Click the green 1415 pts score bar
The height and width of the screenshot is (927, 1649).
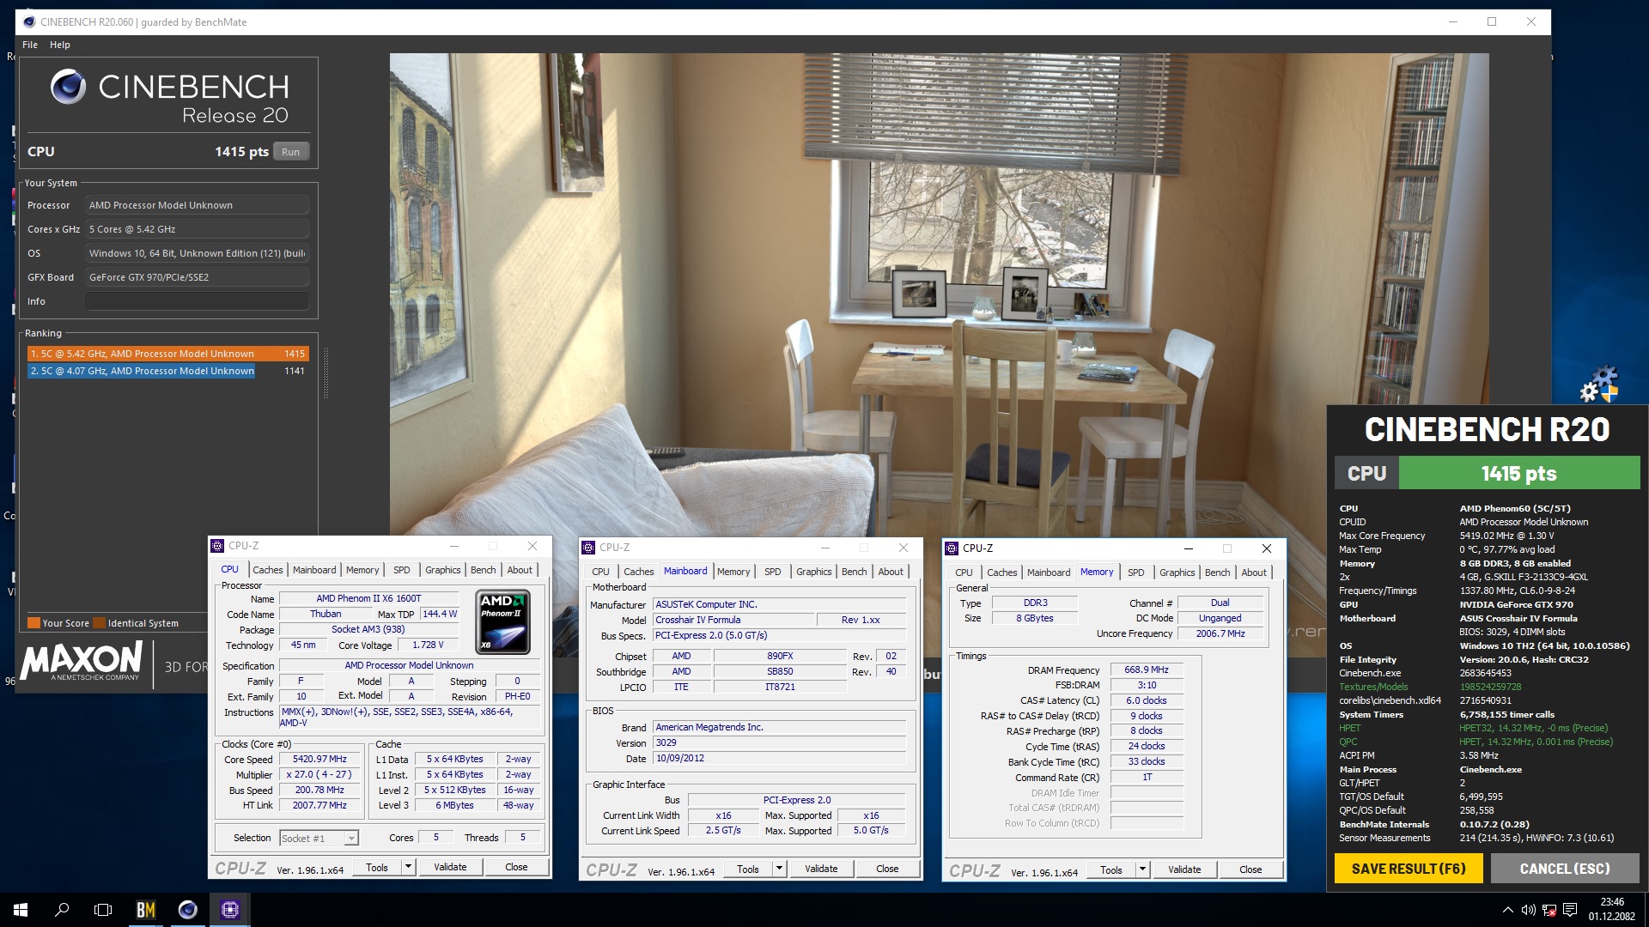1518,474
